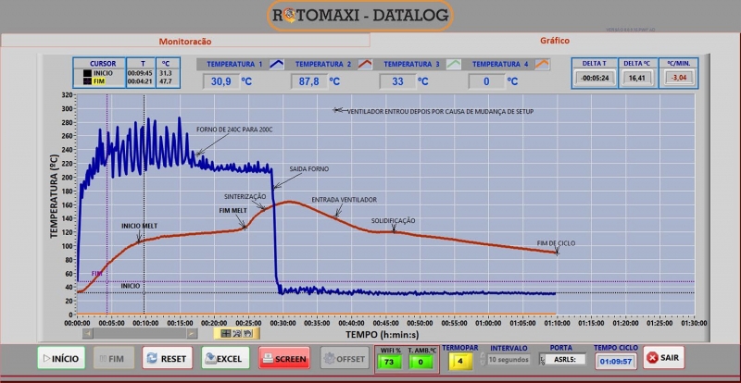Open the OFFSET settings button

pyautogui.click(x=344, y=358)
